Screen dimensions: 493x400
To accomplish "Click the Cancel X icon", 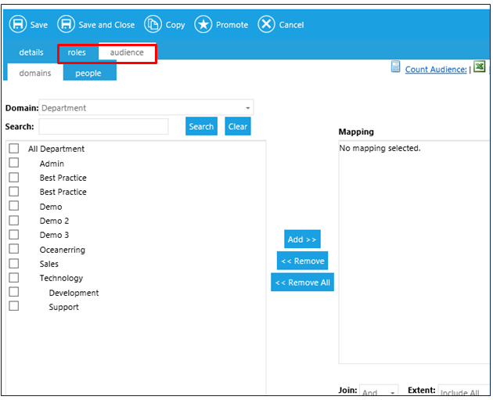I will coord(267,24).
